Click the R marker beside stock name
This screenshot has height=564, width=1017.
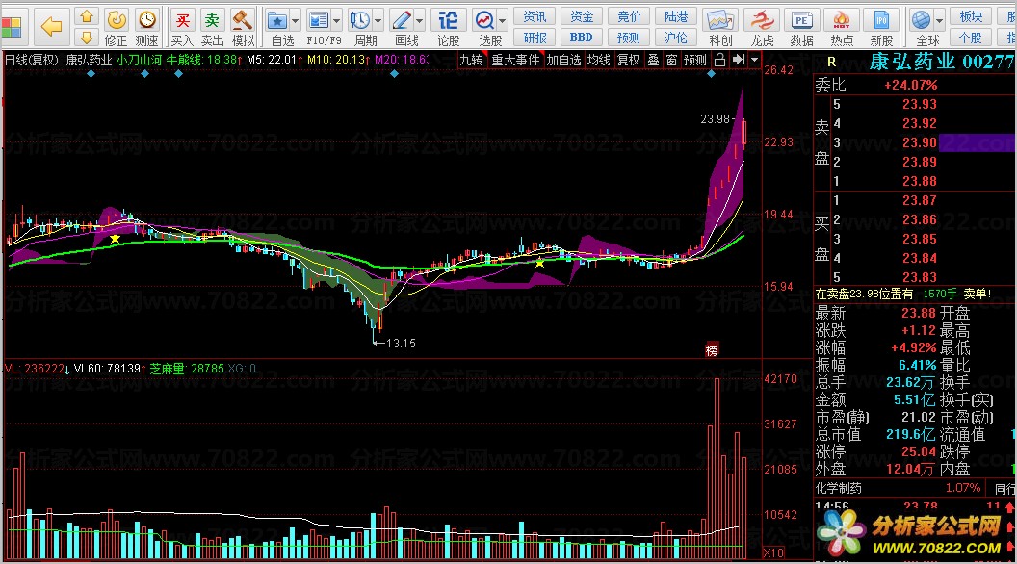831,63
